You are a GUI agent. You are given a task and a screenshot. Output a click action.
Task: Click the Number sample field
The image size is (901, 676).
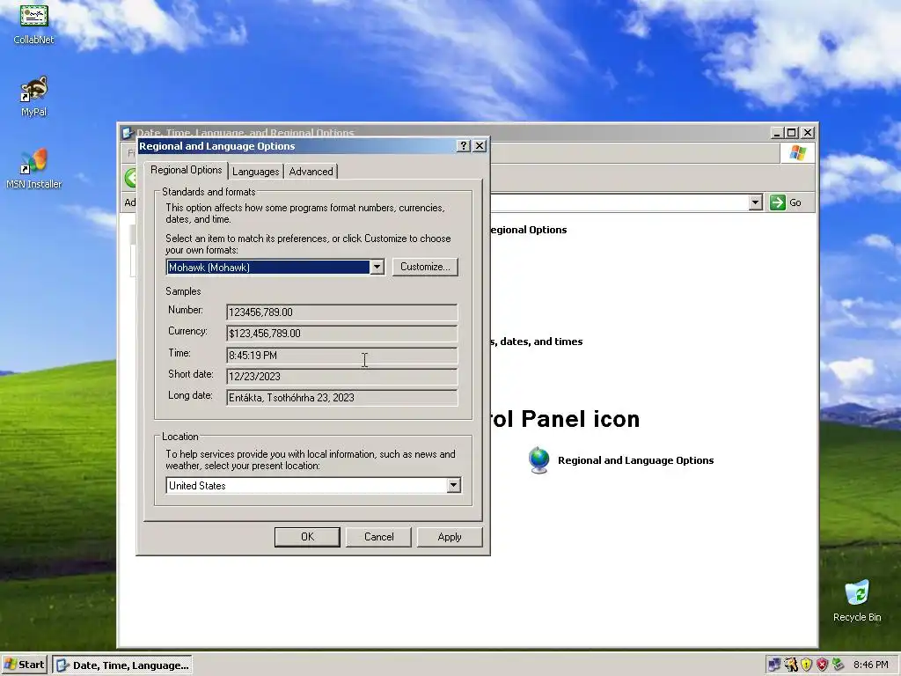point(342,312)
